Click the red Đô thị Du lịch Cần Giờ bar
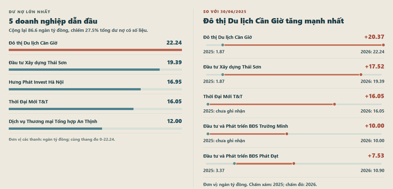The image size is (393, 189). coord(95,50)
